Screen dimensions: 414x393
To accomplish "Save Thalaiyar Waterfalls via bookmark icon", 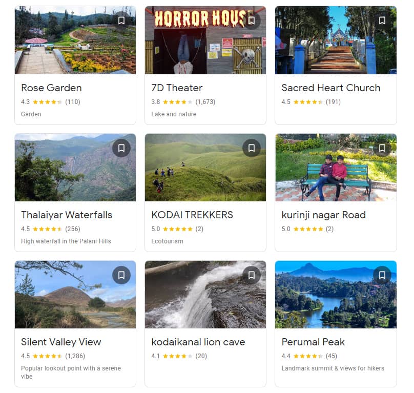I will (121, 148).
